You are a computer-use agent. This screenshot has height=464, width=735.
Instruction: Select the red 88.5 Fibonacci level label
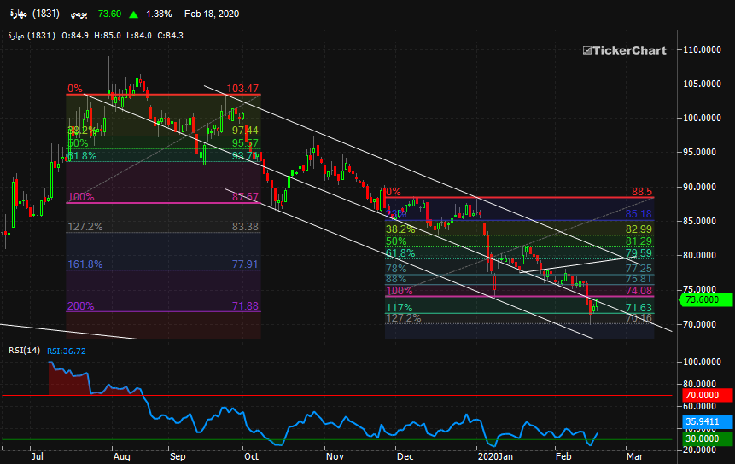[x=642, y=192]
